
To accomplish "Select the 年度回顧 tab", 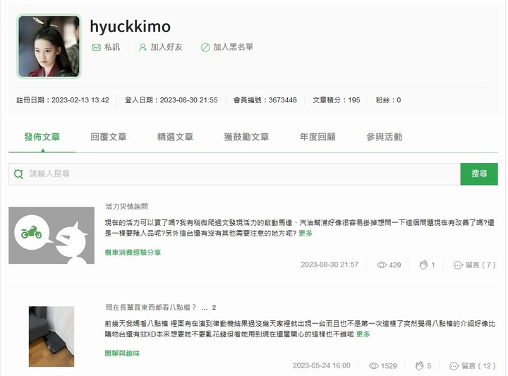I will click(317, 137).
